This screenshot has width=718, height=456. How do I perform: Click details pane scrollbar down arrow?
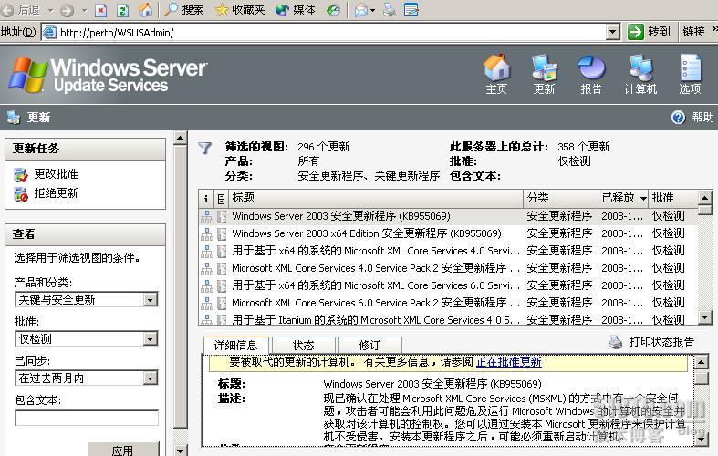coord(702,439)
